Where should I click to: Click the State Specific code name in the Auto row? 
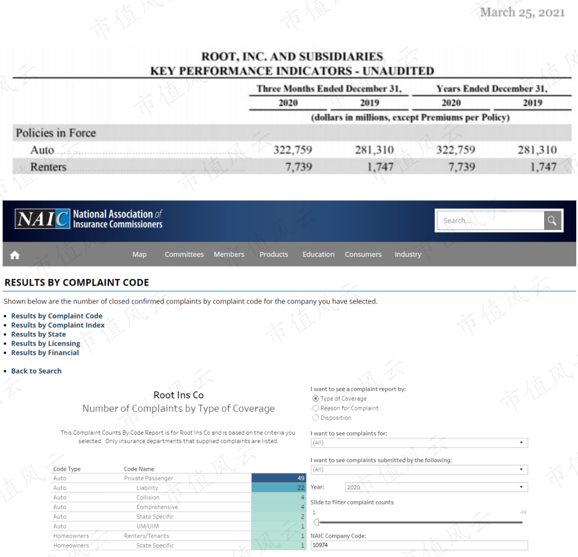click(155, 516)
